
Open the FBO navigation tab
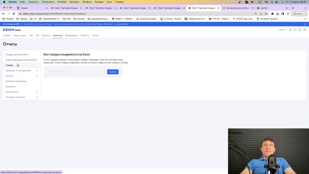point(31,35)
